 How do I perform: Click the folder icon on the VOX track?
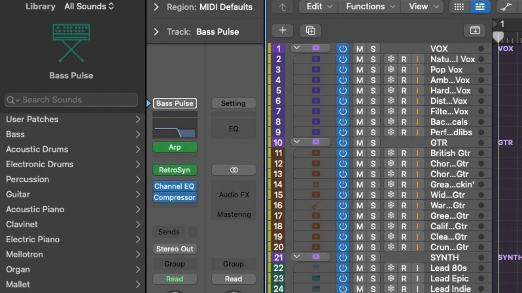point(316,48)
